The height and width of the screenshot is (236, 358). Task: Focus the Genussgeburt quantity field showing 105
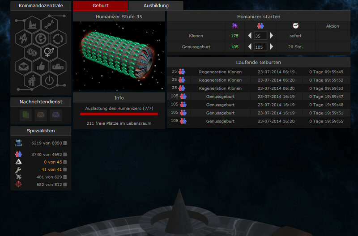click(260, 47)
